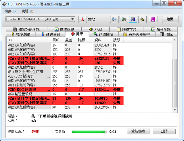Click the 狀態 column header

(x=118, y=40)
